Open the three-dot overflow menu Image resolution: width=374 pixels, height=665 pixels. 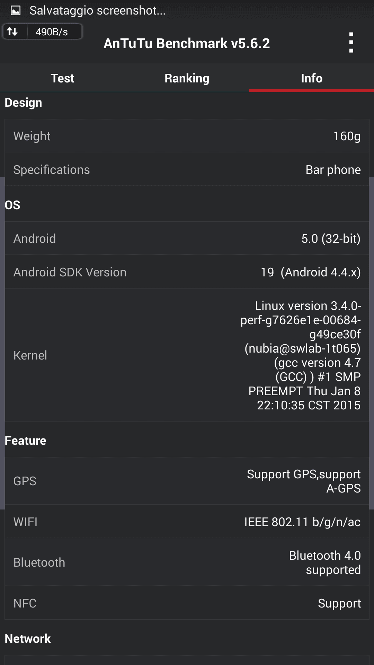(351, 43)
